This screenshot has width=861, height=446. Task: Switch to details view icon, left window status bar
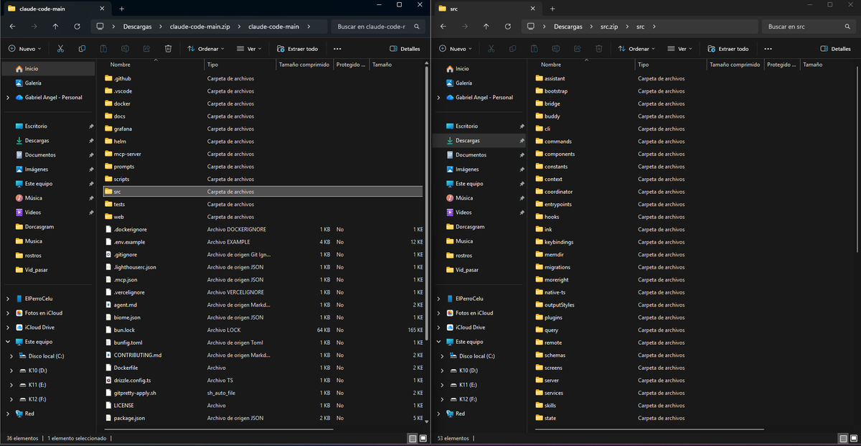(x=412, y=438)
